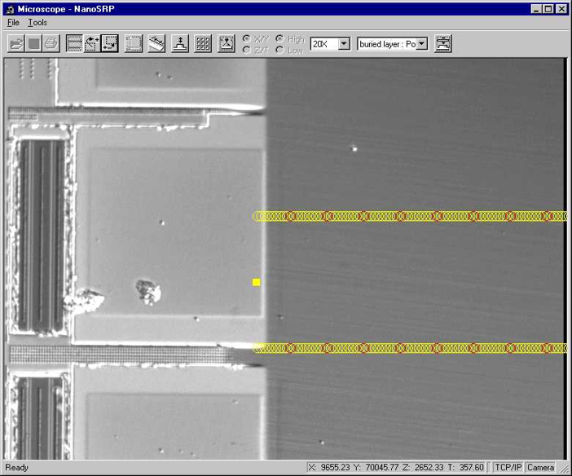
Task: Click the 'Ready' status text
Action: coord(16,467)
